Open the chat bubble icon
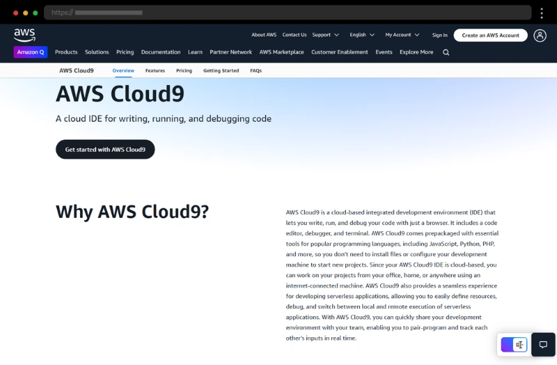This screenshot has width=557, height=365. 543,344
